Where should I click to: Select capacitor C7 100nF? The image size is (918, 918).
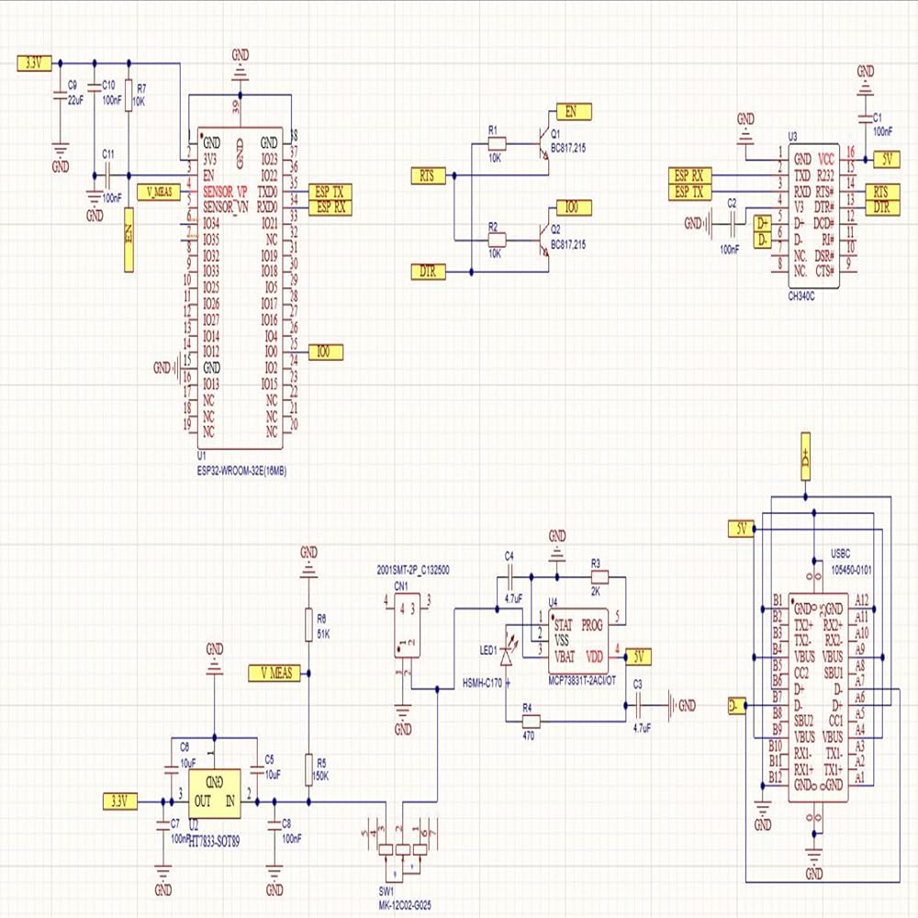[x=163, y=825]
